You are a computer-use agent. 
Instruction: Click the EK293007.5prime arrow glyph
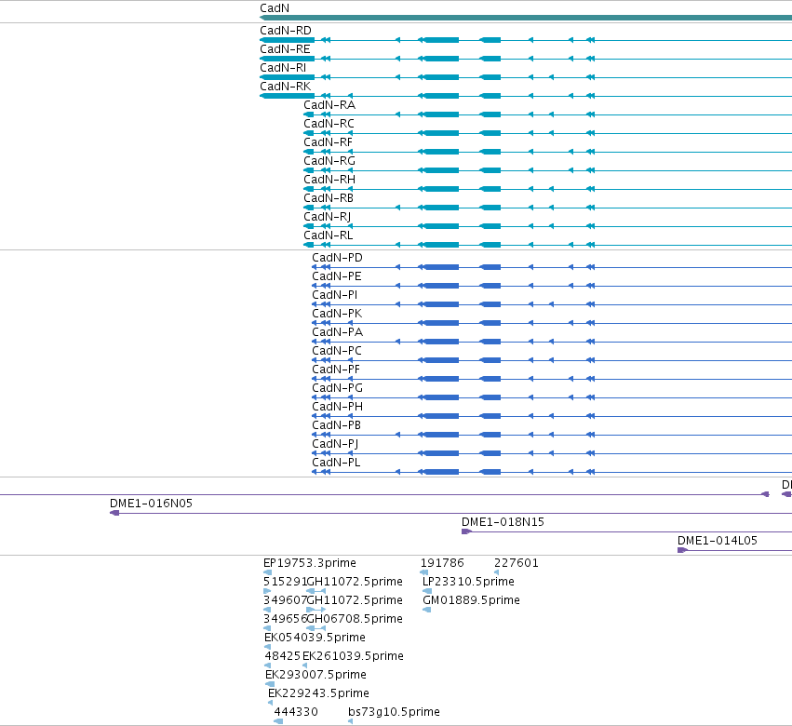pos(270,685)
